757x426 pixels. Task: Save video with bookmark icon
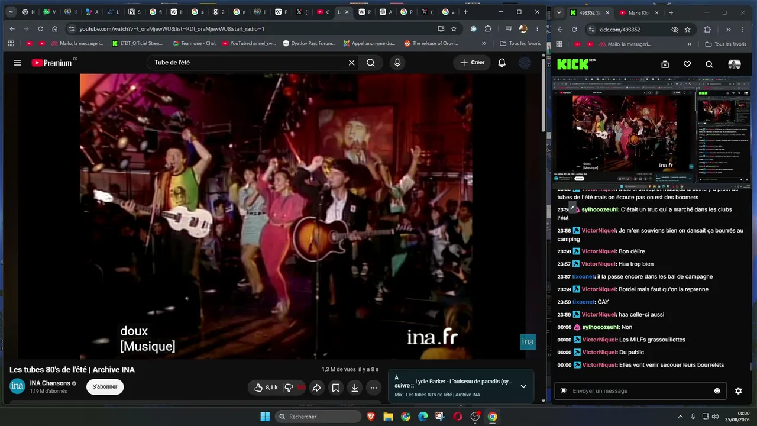point(335,388)
